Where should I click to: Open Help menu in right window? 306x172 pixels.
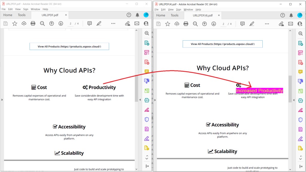[x=198, y=10]
